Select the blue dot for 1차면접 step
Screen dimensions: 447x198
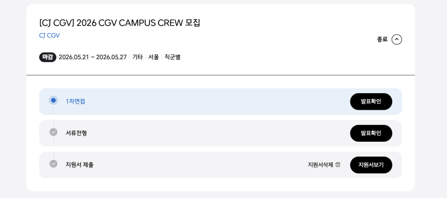pos(53,100)
